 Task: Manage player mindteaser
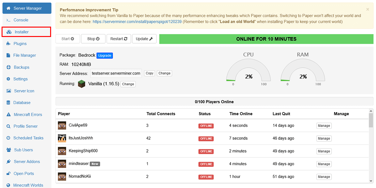[324, 164]
